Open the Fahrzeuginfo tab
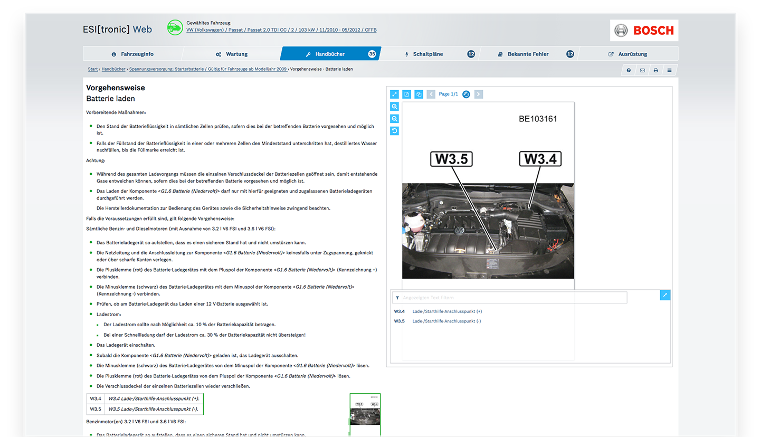 click(132, 54)
